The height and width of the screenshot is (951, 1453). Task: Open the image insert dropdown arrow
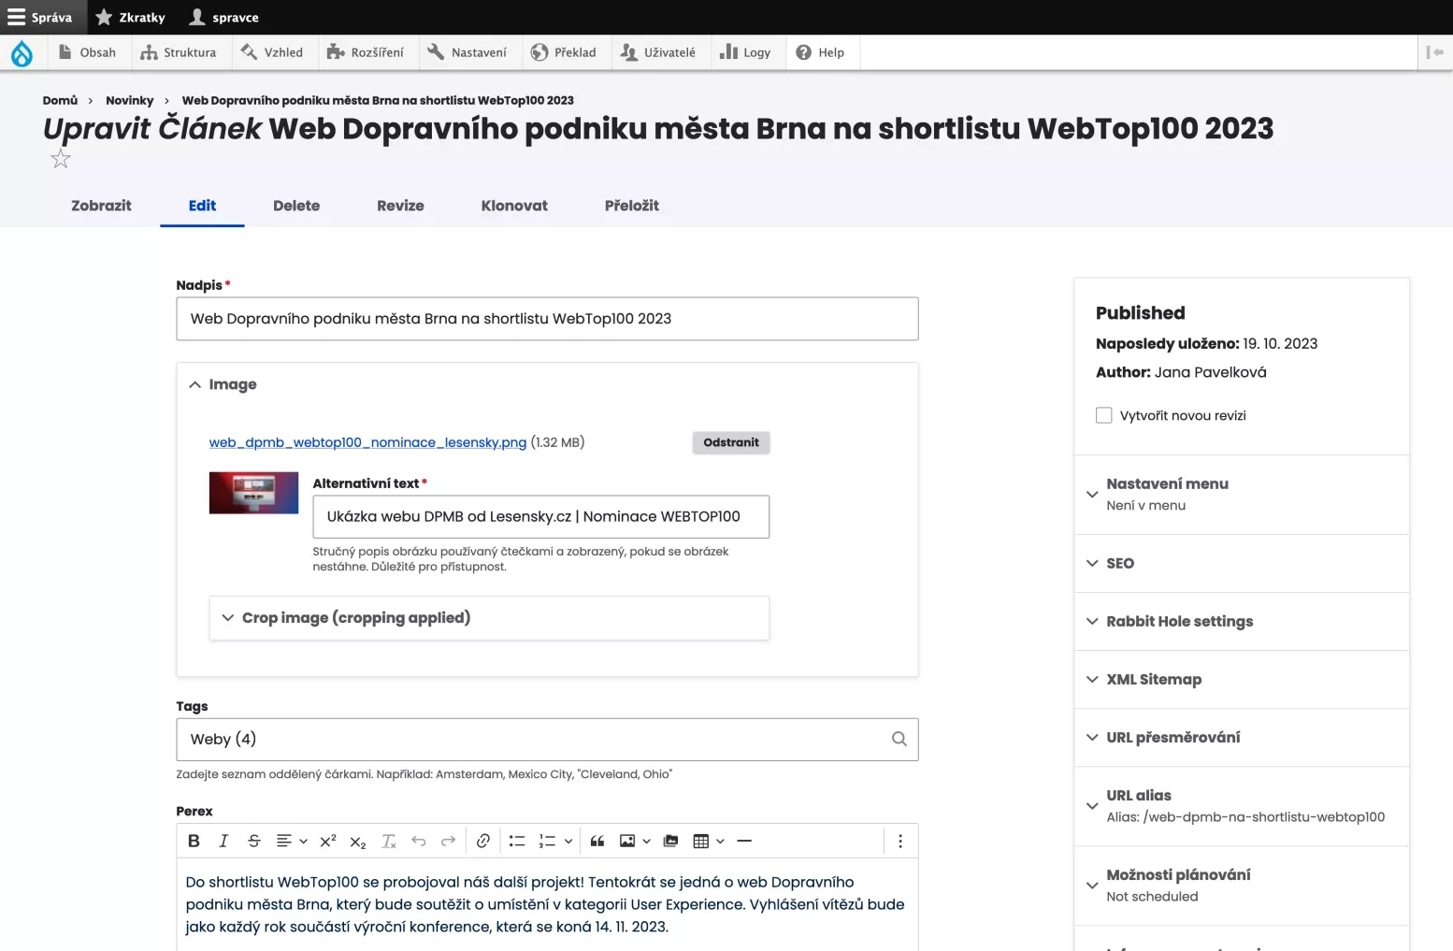click(x=646, y=841)
